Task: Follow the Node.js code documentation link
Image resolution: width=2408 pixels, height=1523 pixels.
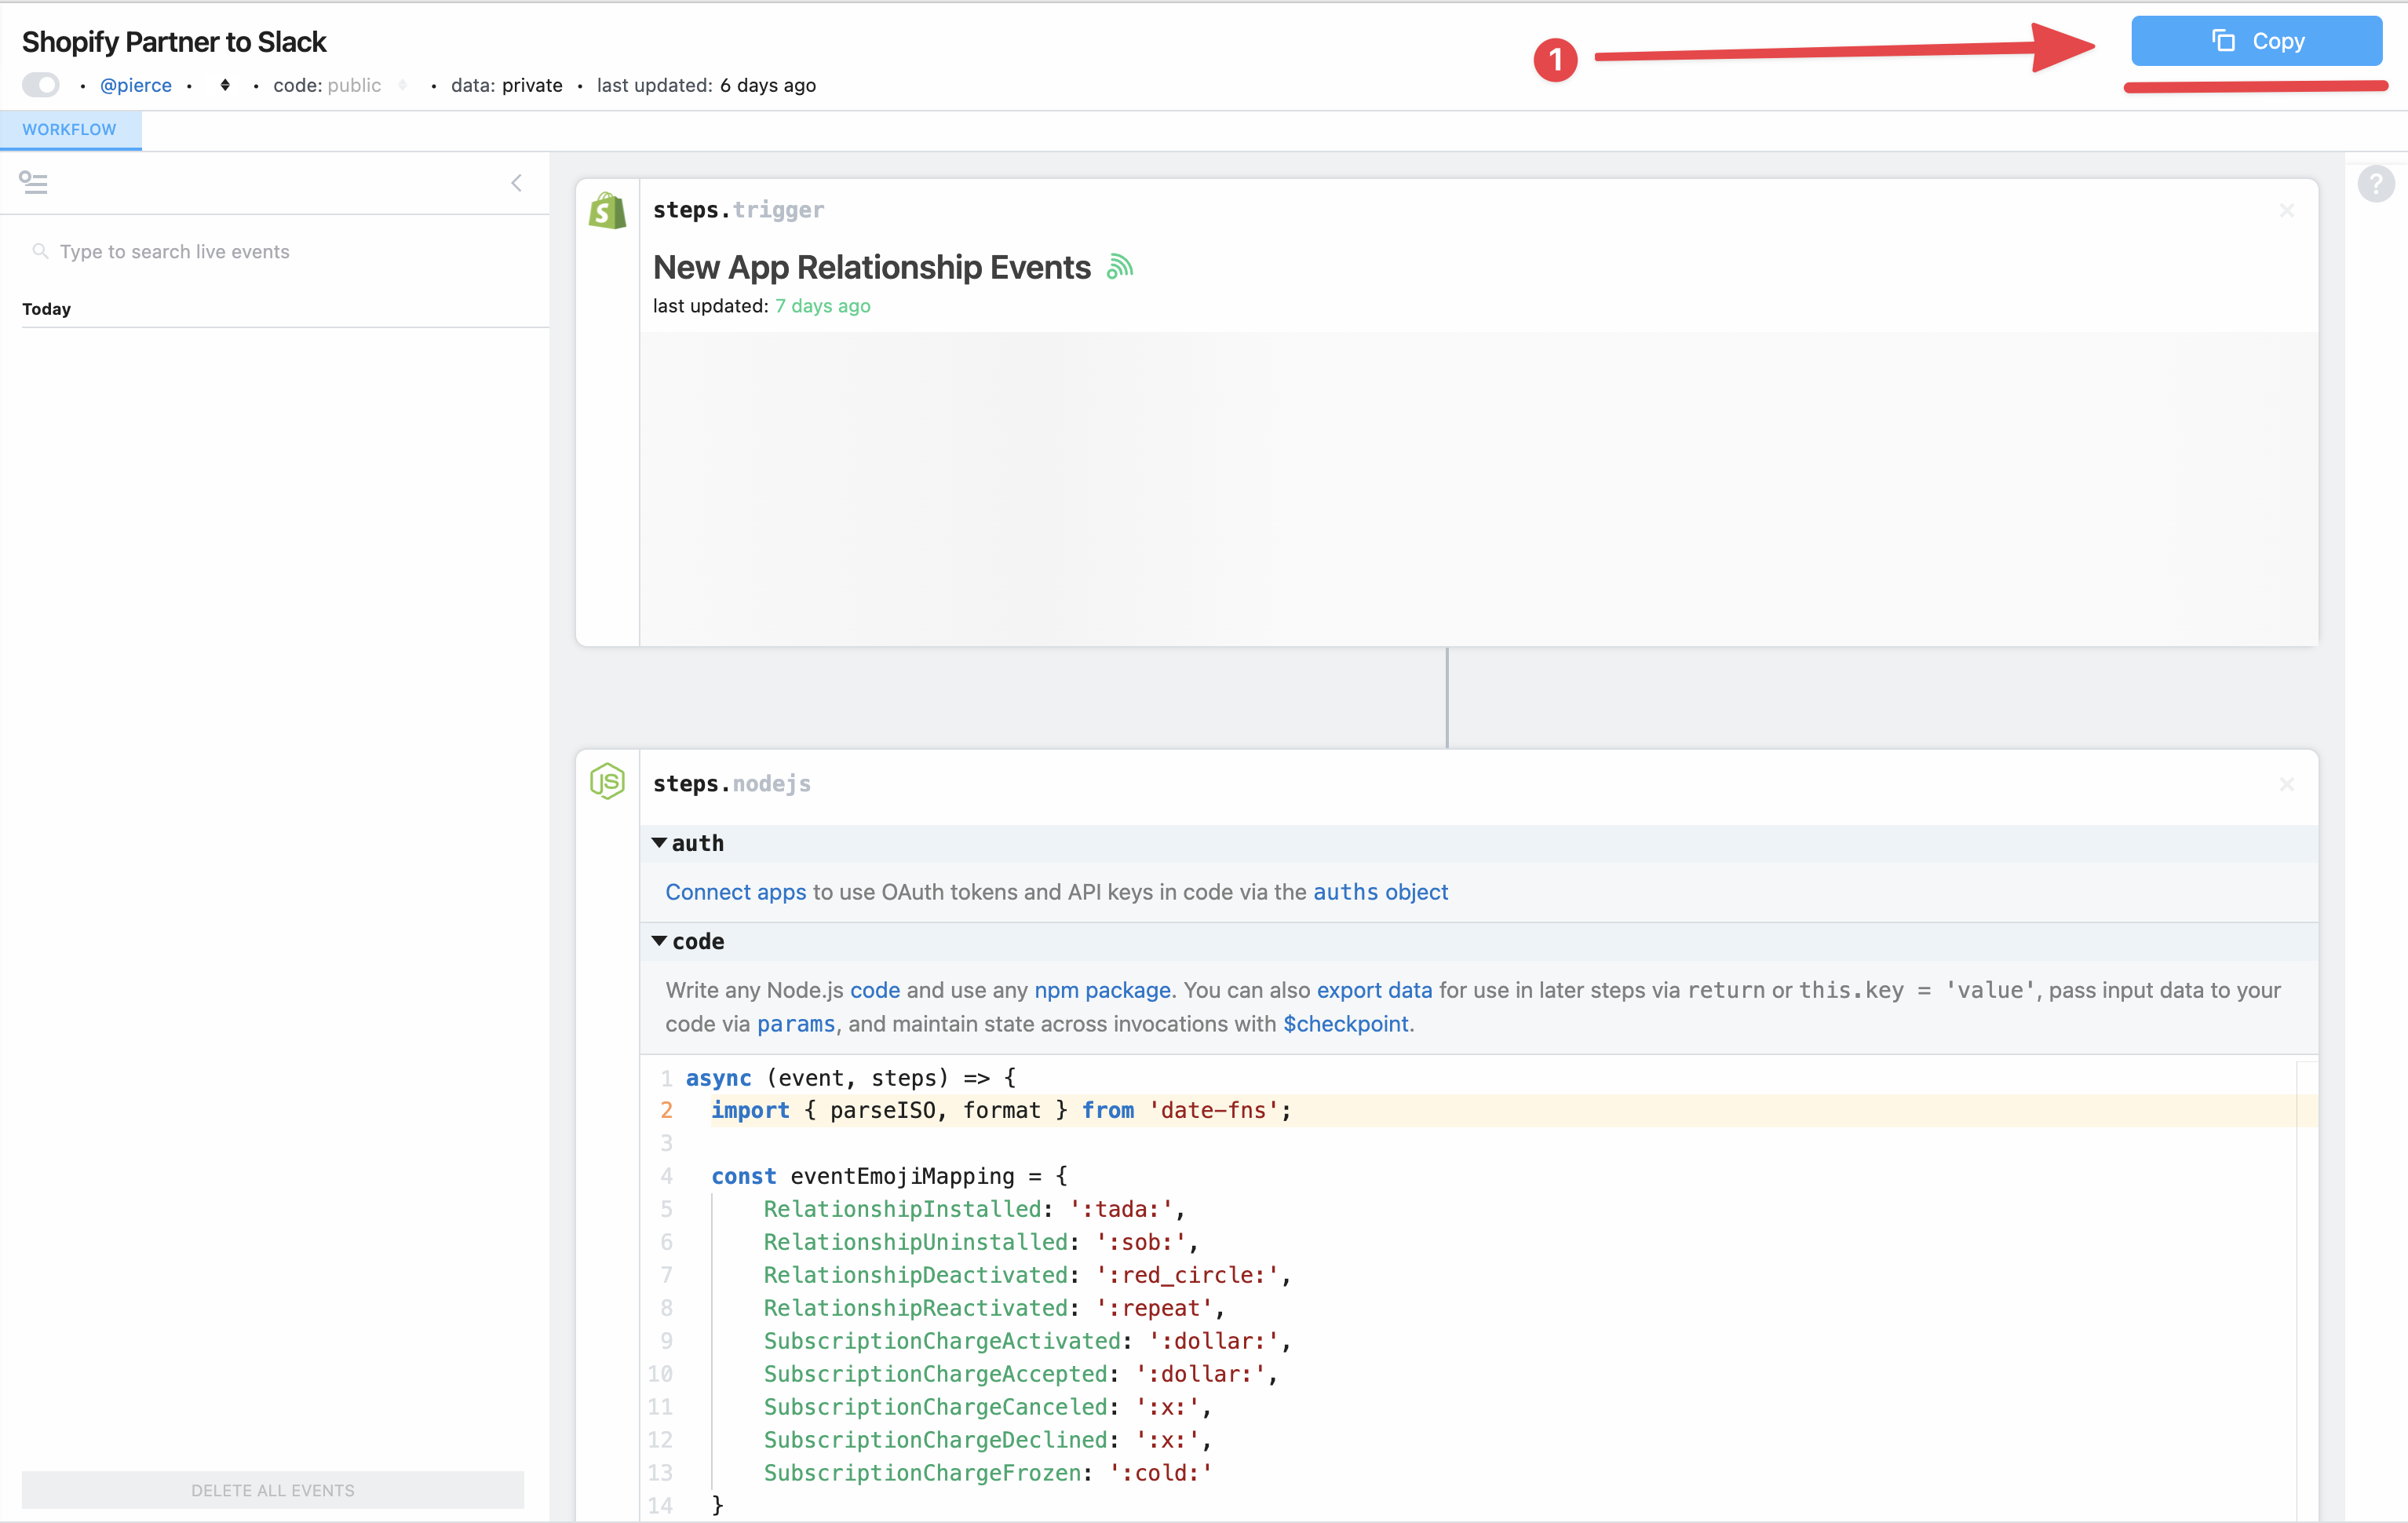Action: point(875,990)
